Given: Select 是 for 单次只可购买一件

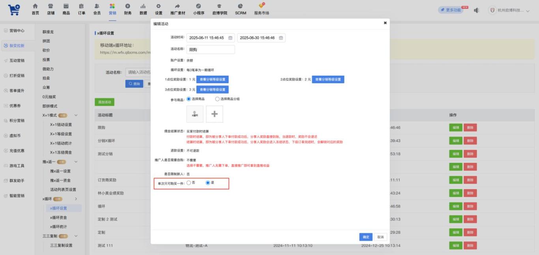Looking at the screenshot, I should [x=210, y=183].
